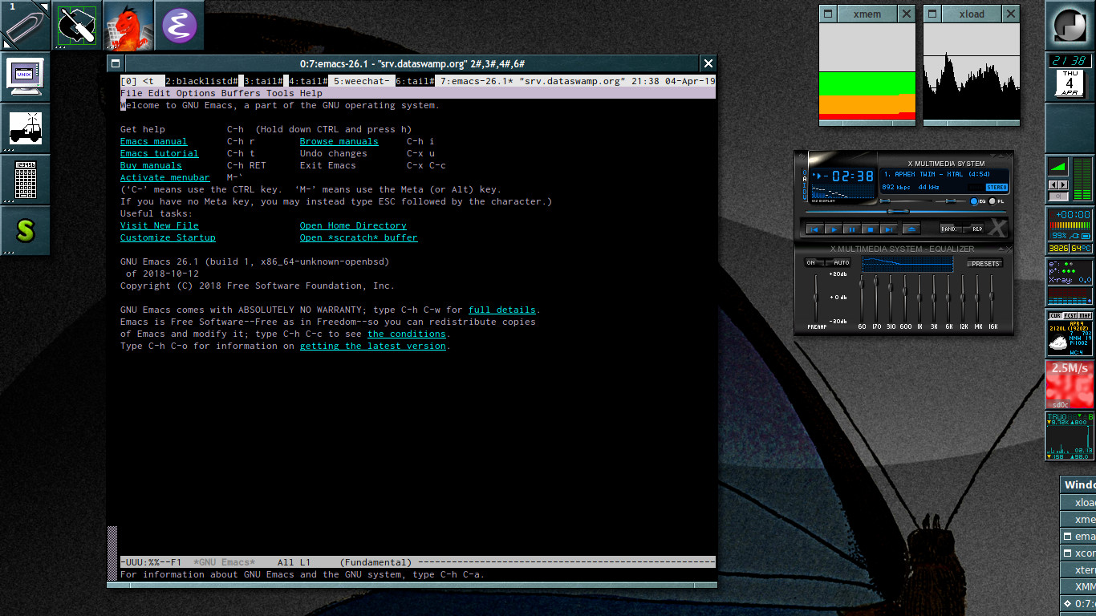The image size is (1096, 616).
Task: Follow the Browse manuals link
Action: pyautogui.click(x=339, y=141)
